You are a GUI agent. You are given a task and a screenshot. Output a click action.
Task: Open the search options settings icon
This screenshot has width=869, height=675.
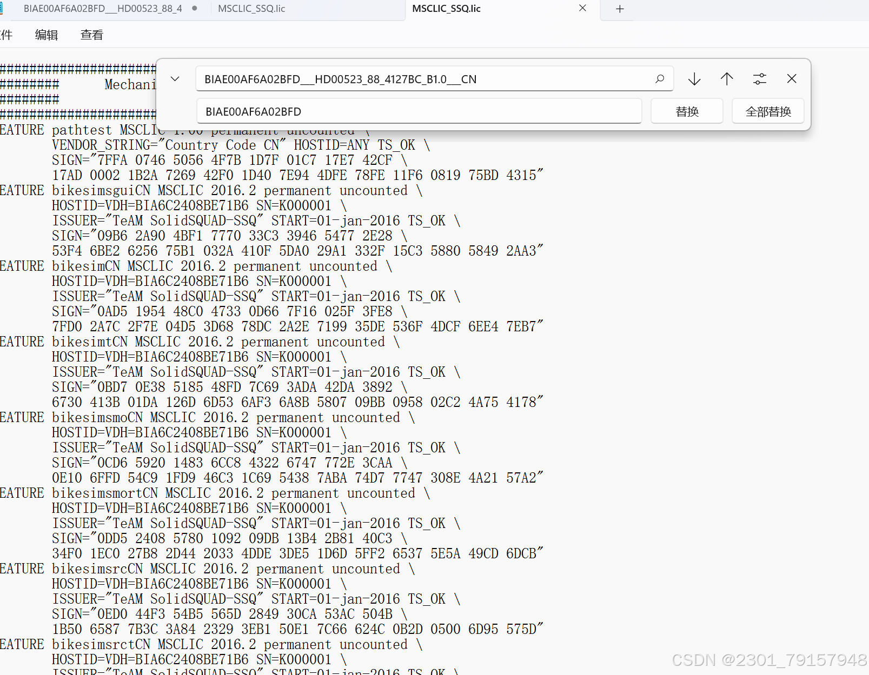click(x=760, y=78)
